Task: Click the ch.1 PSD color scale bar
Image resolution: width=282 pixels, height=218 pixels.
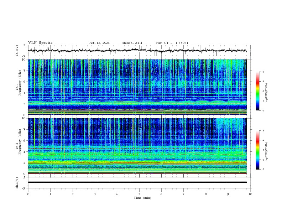Action: (x=257, y=91)
